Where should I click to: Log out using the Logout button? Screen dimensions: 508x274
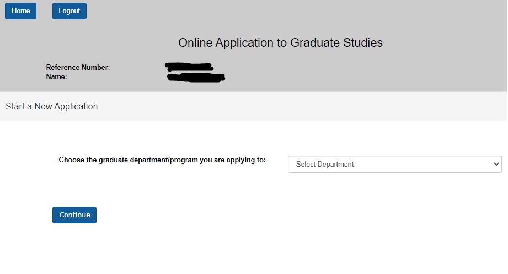69,11
